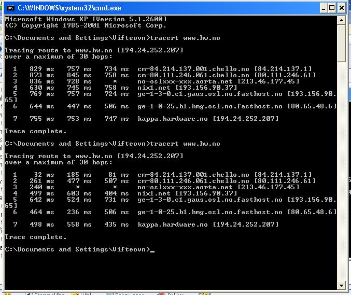This screenshot has height=295, width=351.
Task: Click the '32 ms' latency value
Action: pos(44,175)
